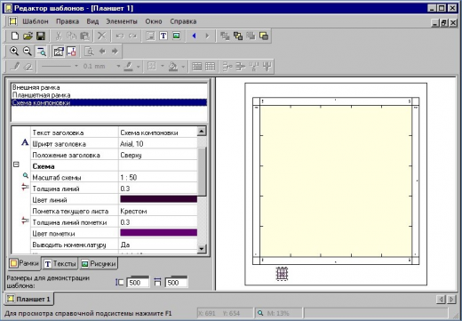Toggle the properties panel toolbar button

(x=59, y=52)
